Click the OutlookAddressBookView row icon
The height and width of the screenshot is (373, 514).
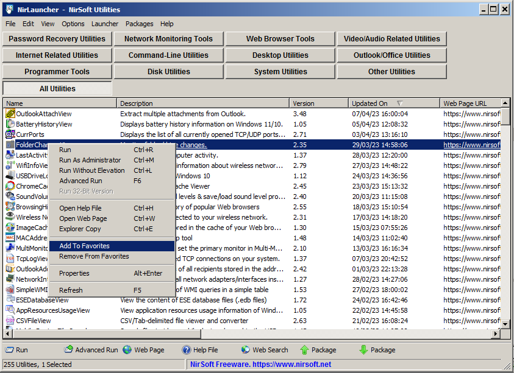pos(10,269)
